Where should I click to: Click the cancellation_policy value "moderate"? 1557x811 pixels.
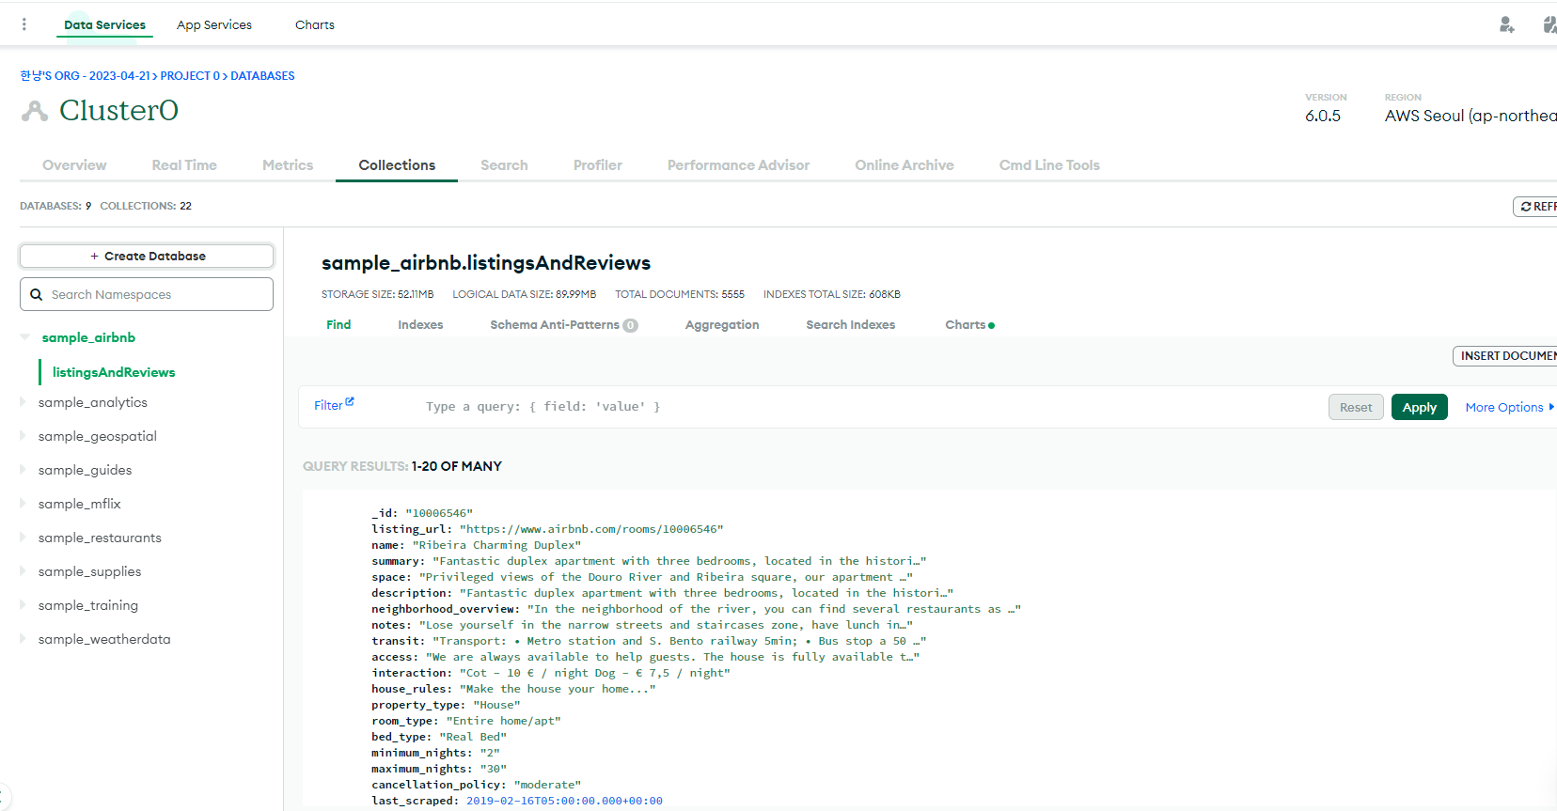(547, 785)
